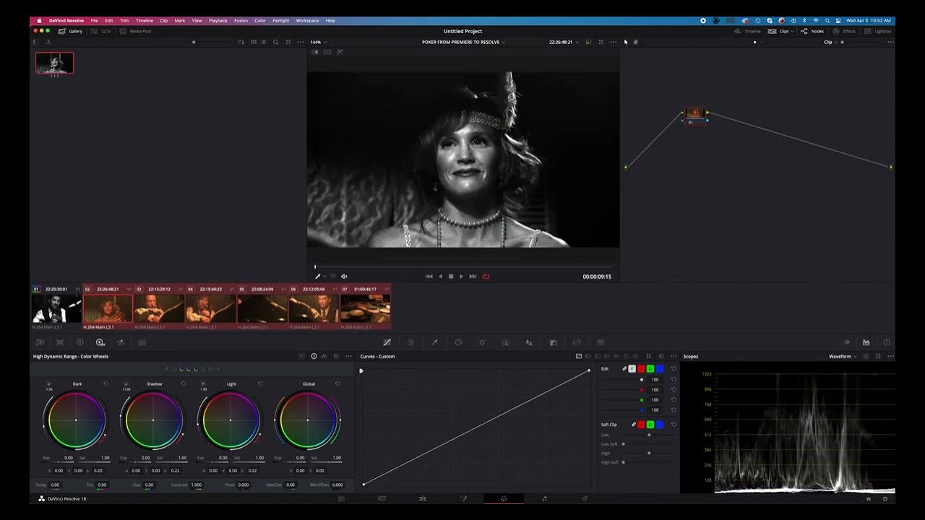Go to the previous clip
This screenshot has height=520, width=925.
tap(429, 276)
